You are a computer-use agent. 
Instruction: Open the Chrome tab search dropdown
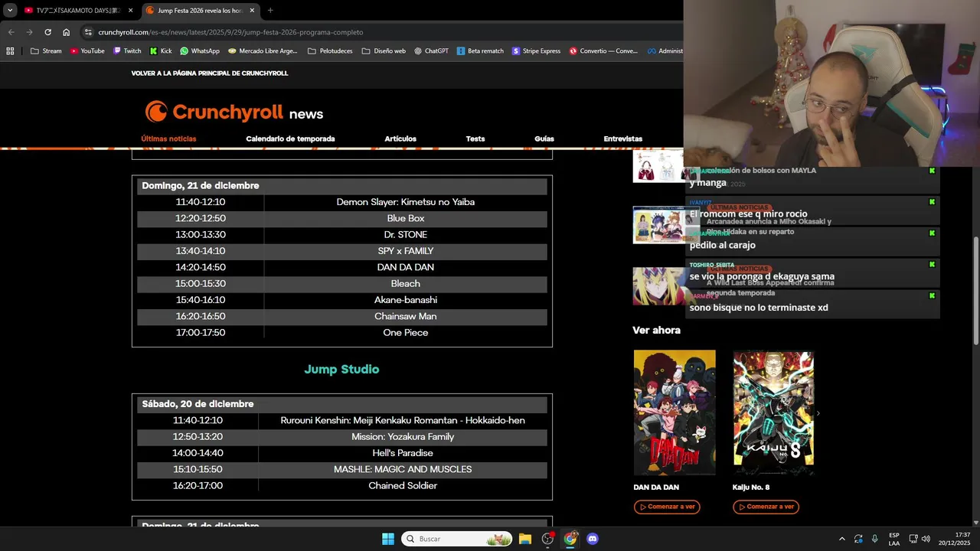[10, 11]
